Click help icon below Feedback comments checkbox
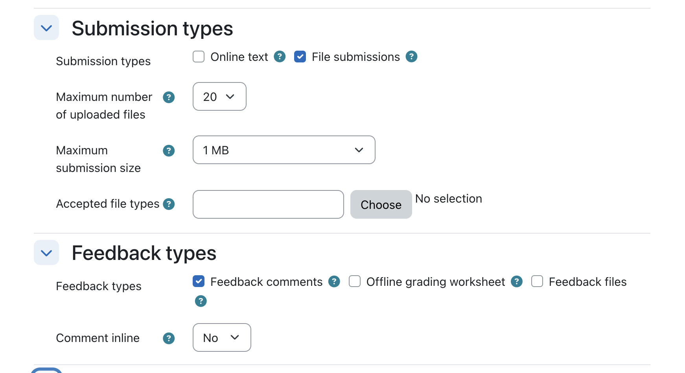The height and width of the screenshot is (373, 685). tap(201, 301)
